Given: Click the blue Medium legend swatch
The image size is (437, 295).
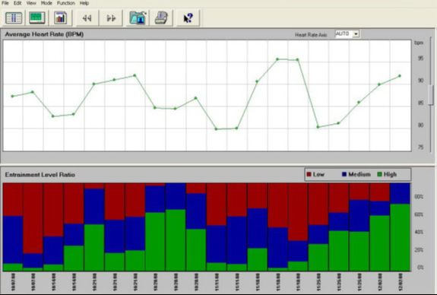Looking at the screenshot, I should 344,174.
